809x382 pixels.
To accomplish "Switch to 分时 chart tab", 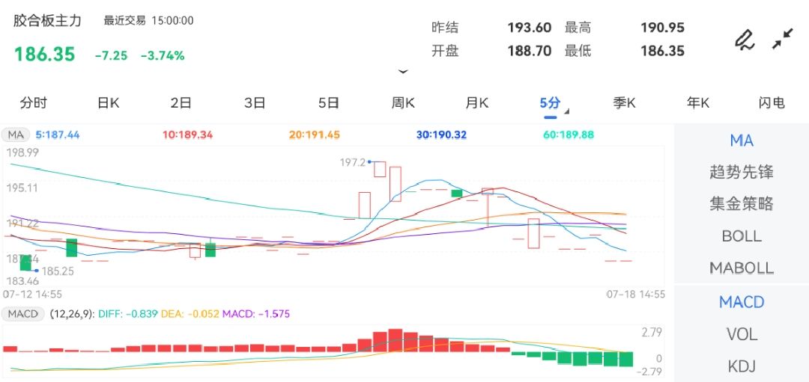I will 34,103.
